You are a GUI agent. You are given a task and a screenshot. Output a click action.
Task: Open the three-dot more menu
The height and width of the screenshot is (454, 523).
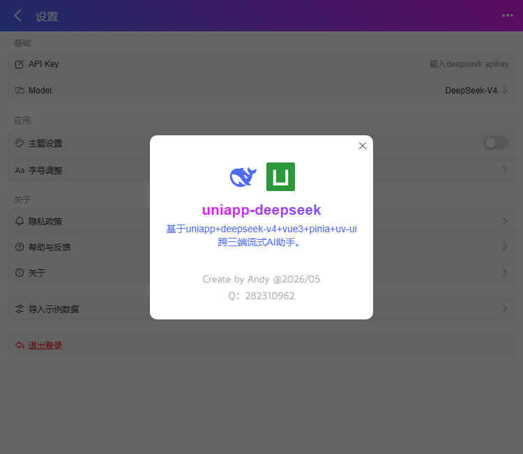pos(508,15)
